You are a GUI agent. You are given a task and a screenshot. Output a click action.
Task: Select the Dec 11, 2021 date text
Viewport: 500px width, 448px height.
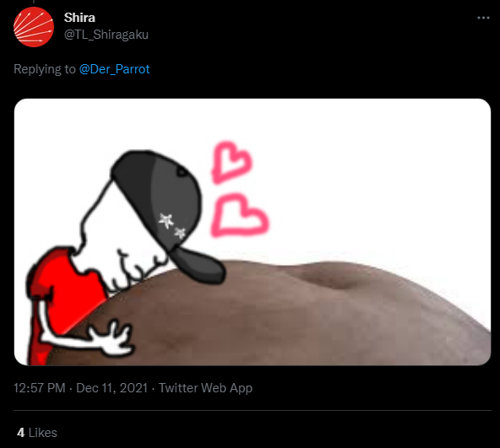click(x=112, y=388)
